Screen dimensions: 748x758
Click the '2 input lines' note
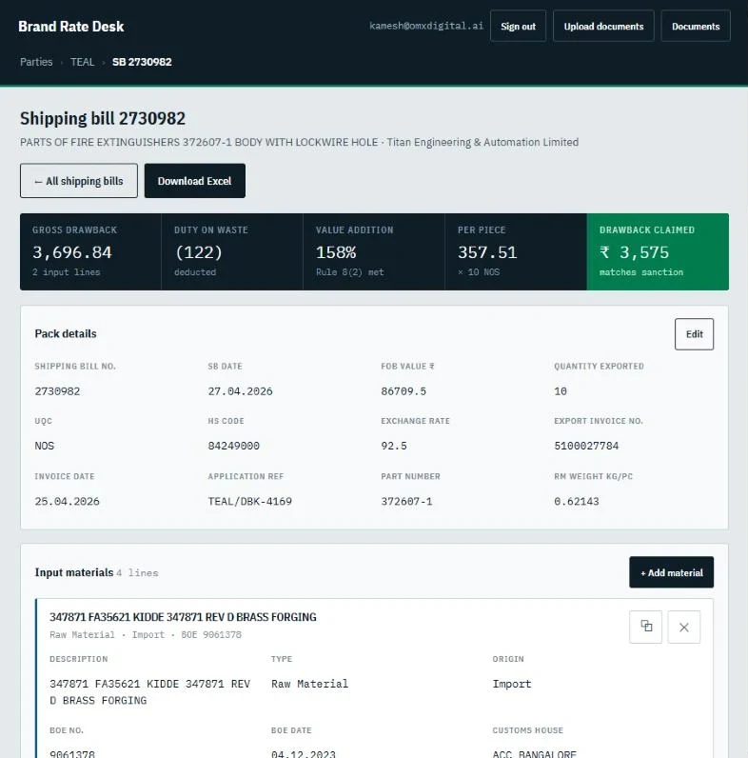pyautogui.click(x=67, y=272)
